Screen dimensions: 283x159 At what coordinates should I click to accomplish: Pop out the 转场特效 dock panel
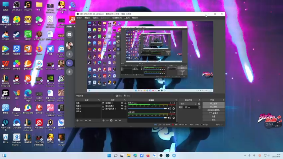point(200,100)
